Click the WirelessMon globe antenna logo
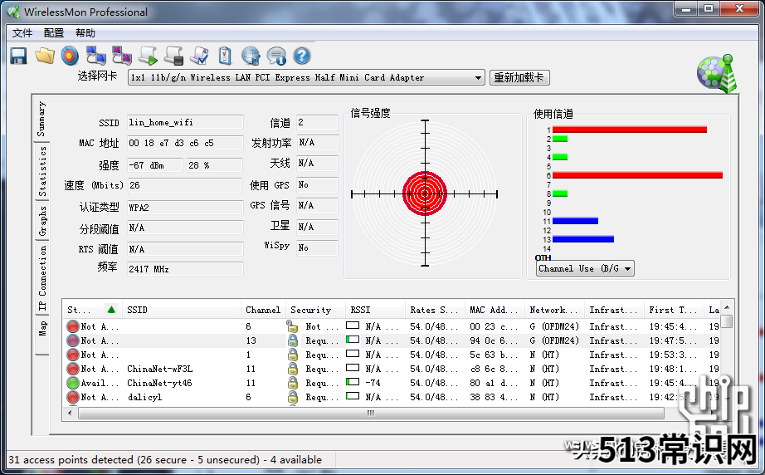This screenshot has height=475, width=765. (717, 73)
